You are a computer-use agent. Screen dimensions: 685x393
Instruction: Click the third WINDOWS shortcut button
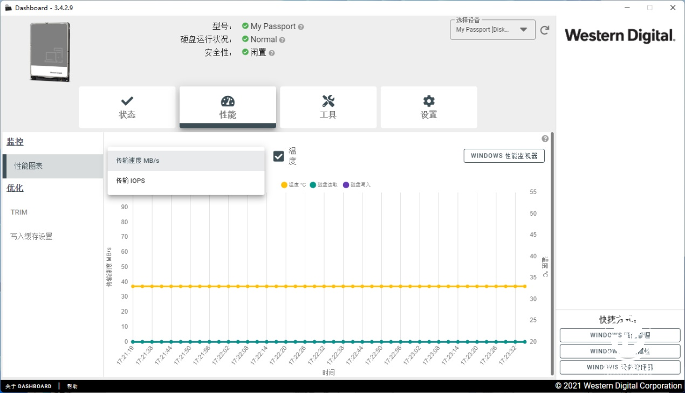click(x=620, y=367)
